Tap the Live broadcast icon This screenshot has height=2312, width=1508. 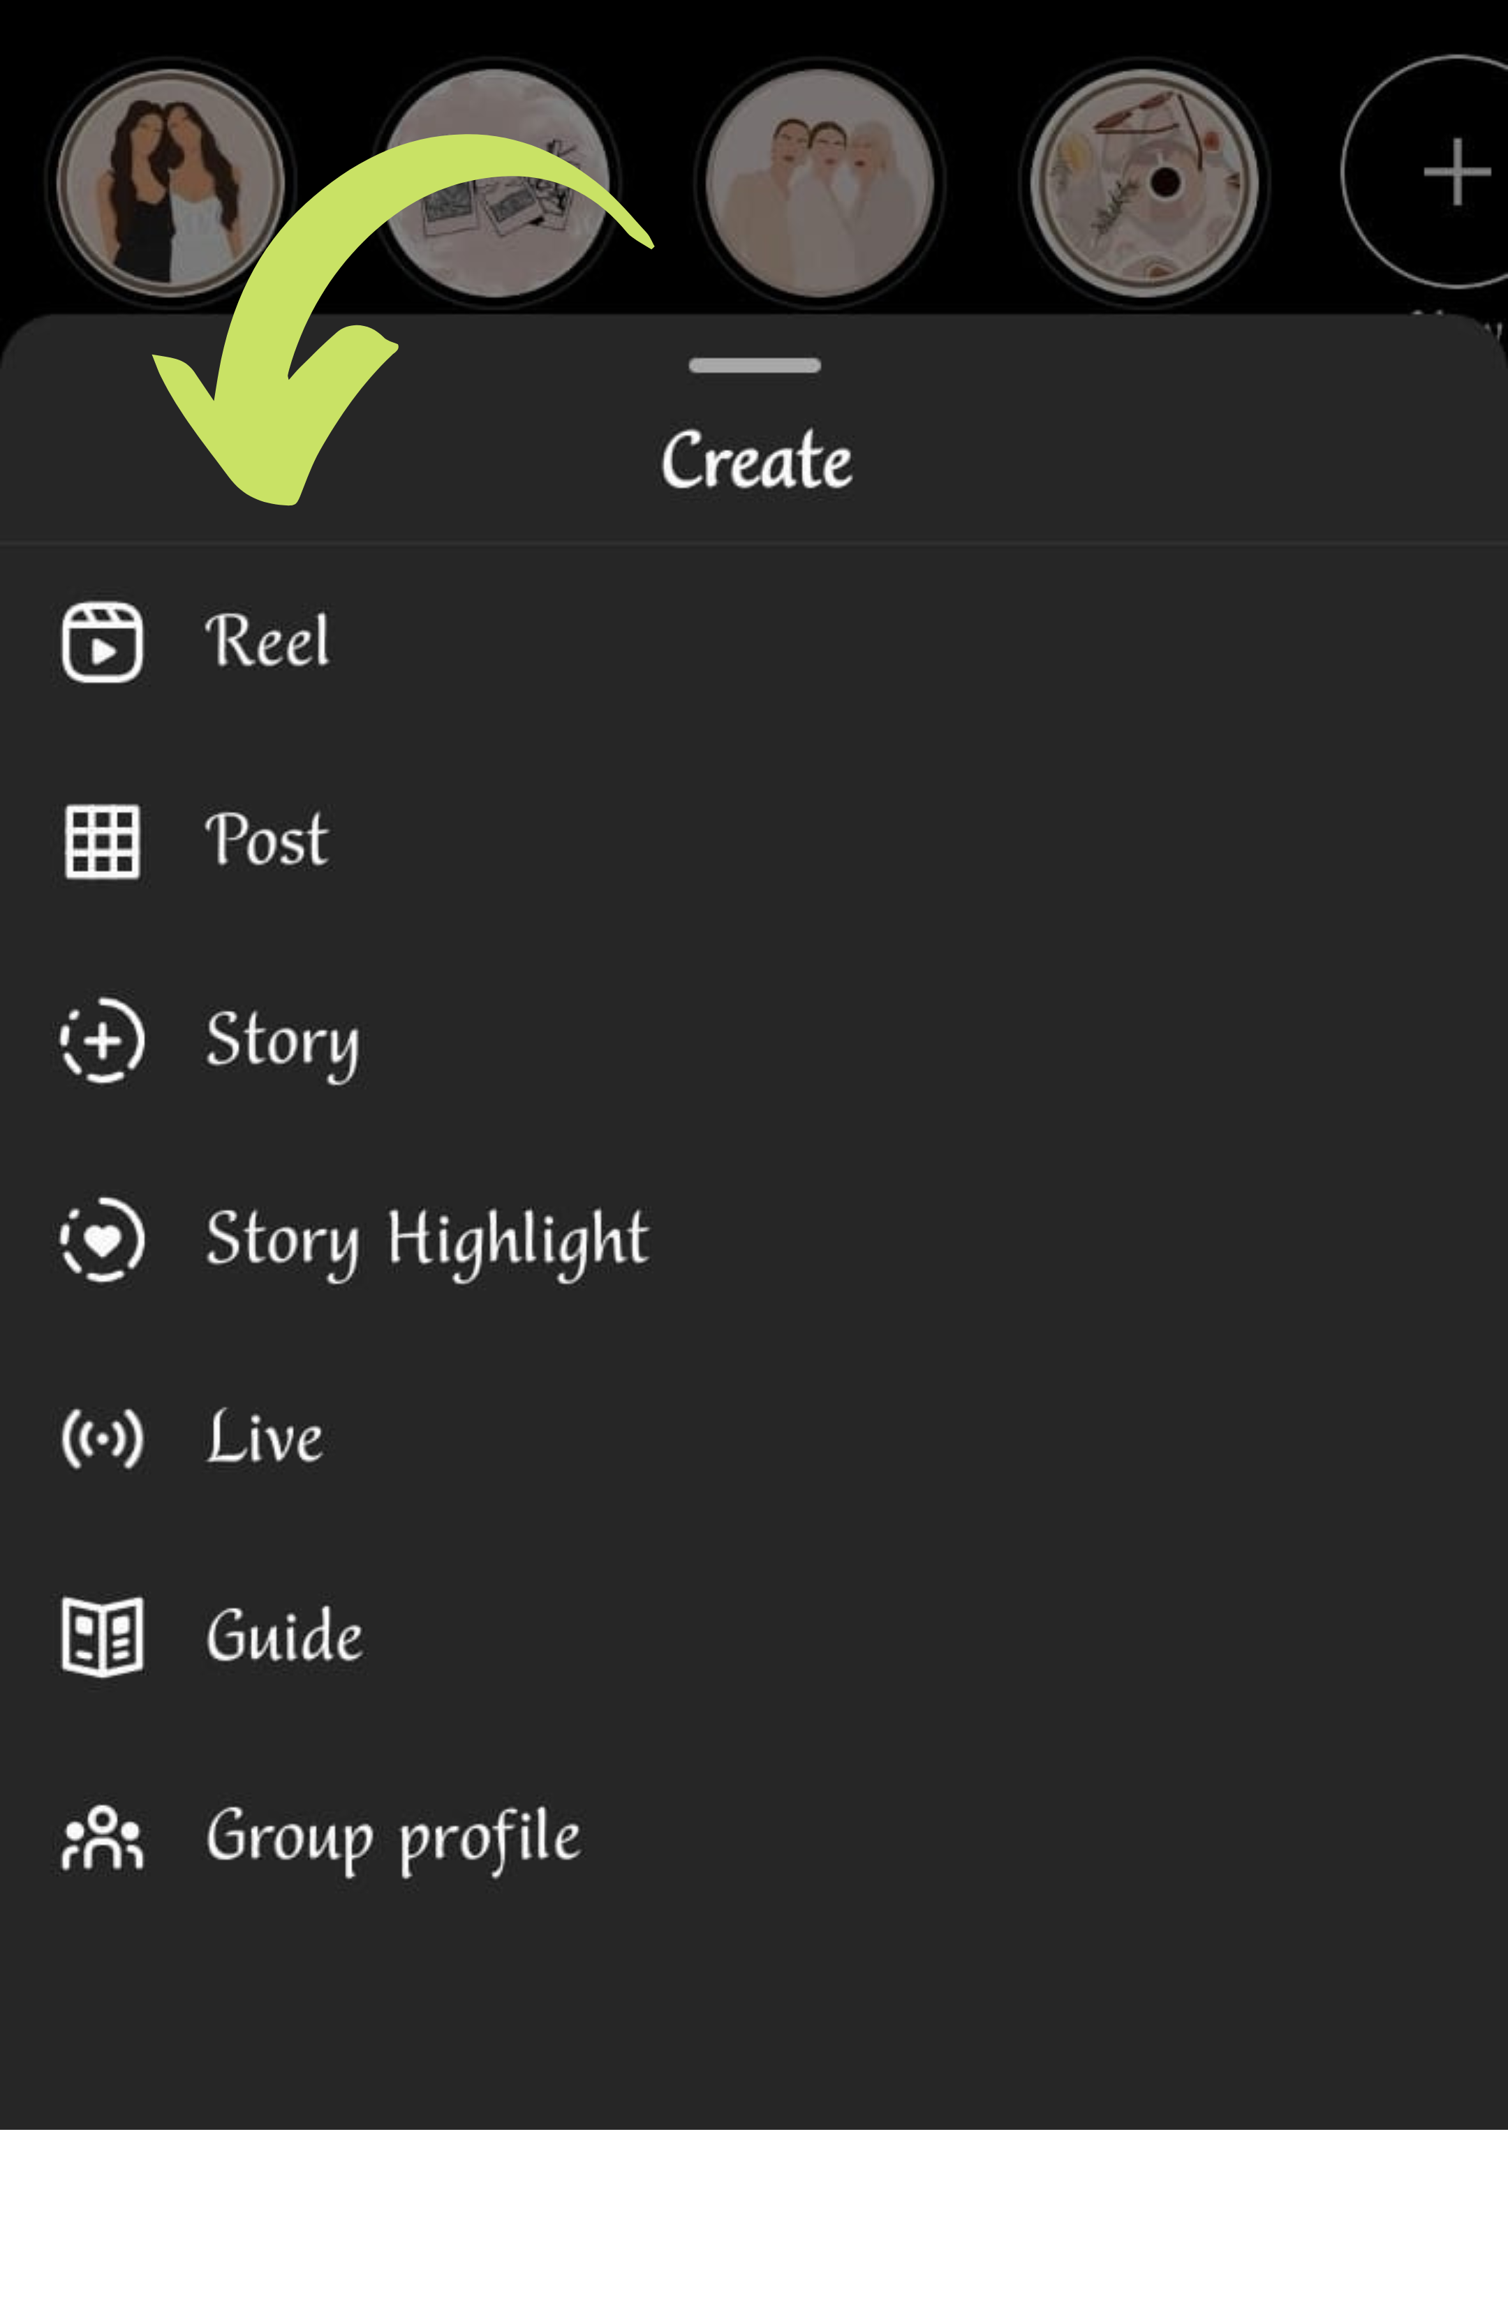(102, 1439)
